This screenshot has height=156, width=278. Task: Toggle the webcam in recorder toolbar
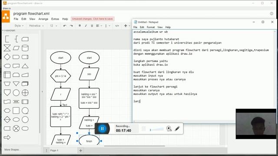(x=169, y=129)
